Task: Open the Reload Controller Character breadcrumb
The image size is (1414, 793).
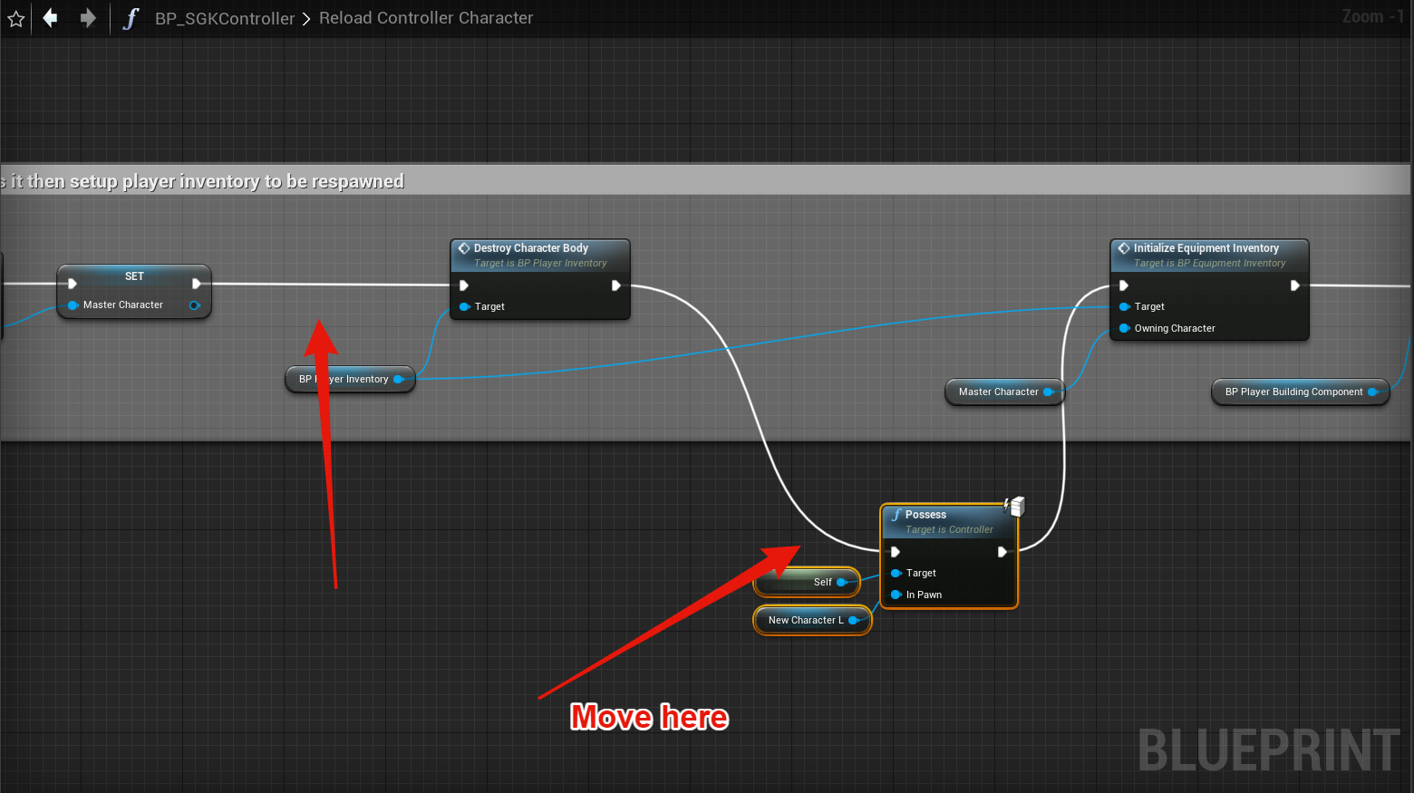Action: [426, 18]
